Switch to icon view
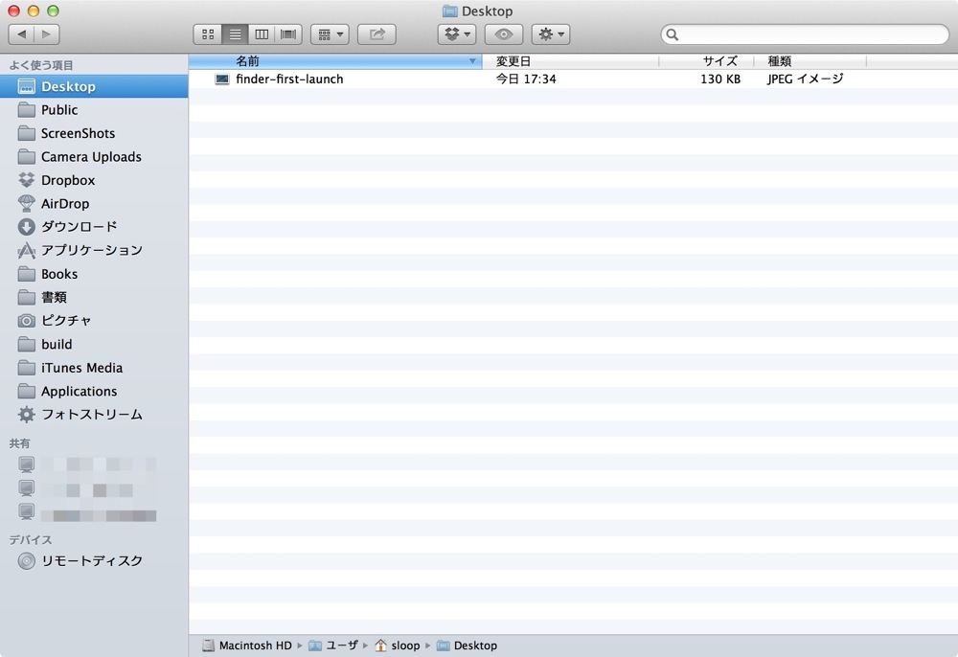This screenshot has width=958, height=657. point(208,34)
